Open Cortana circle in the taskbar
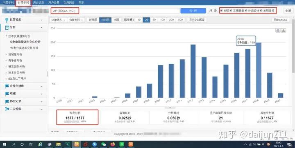This screenshot has height=148, width=295. click(x=22, y=144)
